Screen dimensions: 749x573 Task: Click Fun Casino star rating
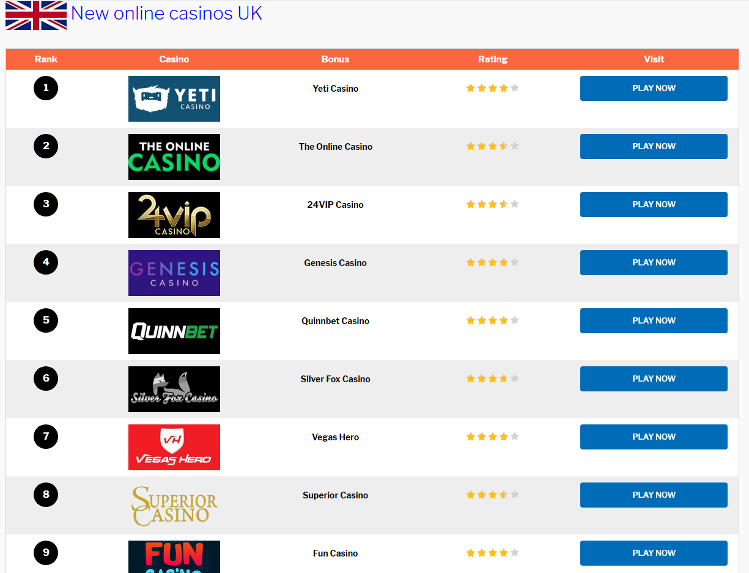pyautogui.click(x=493, y=553)
